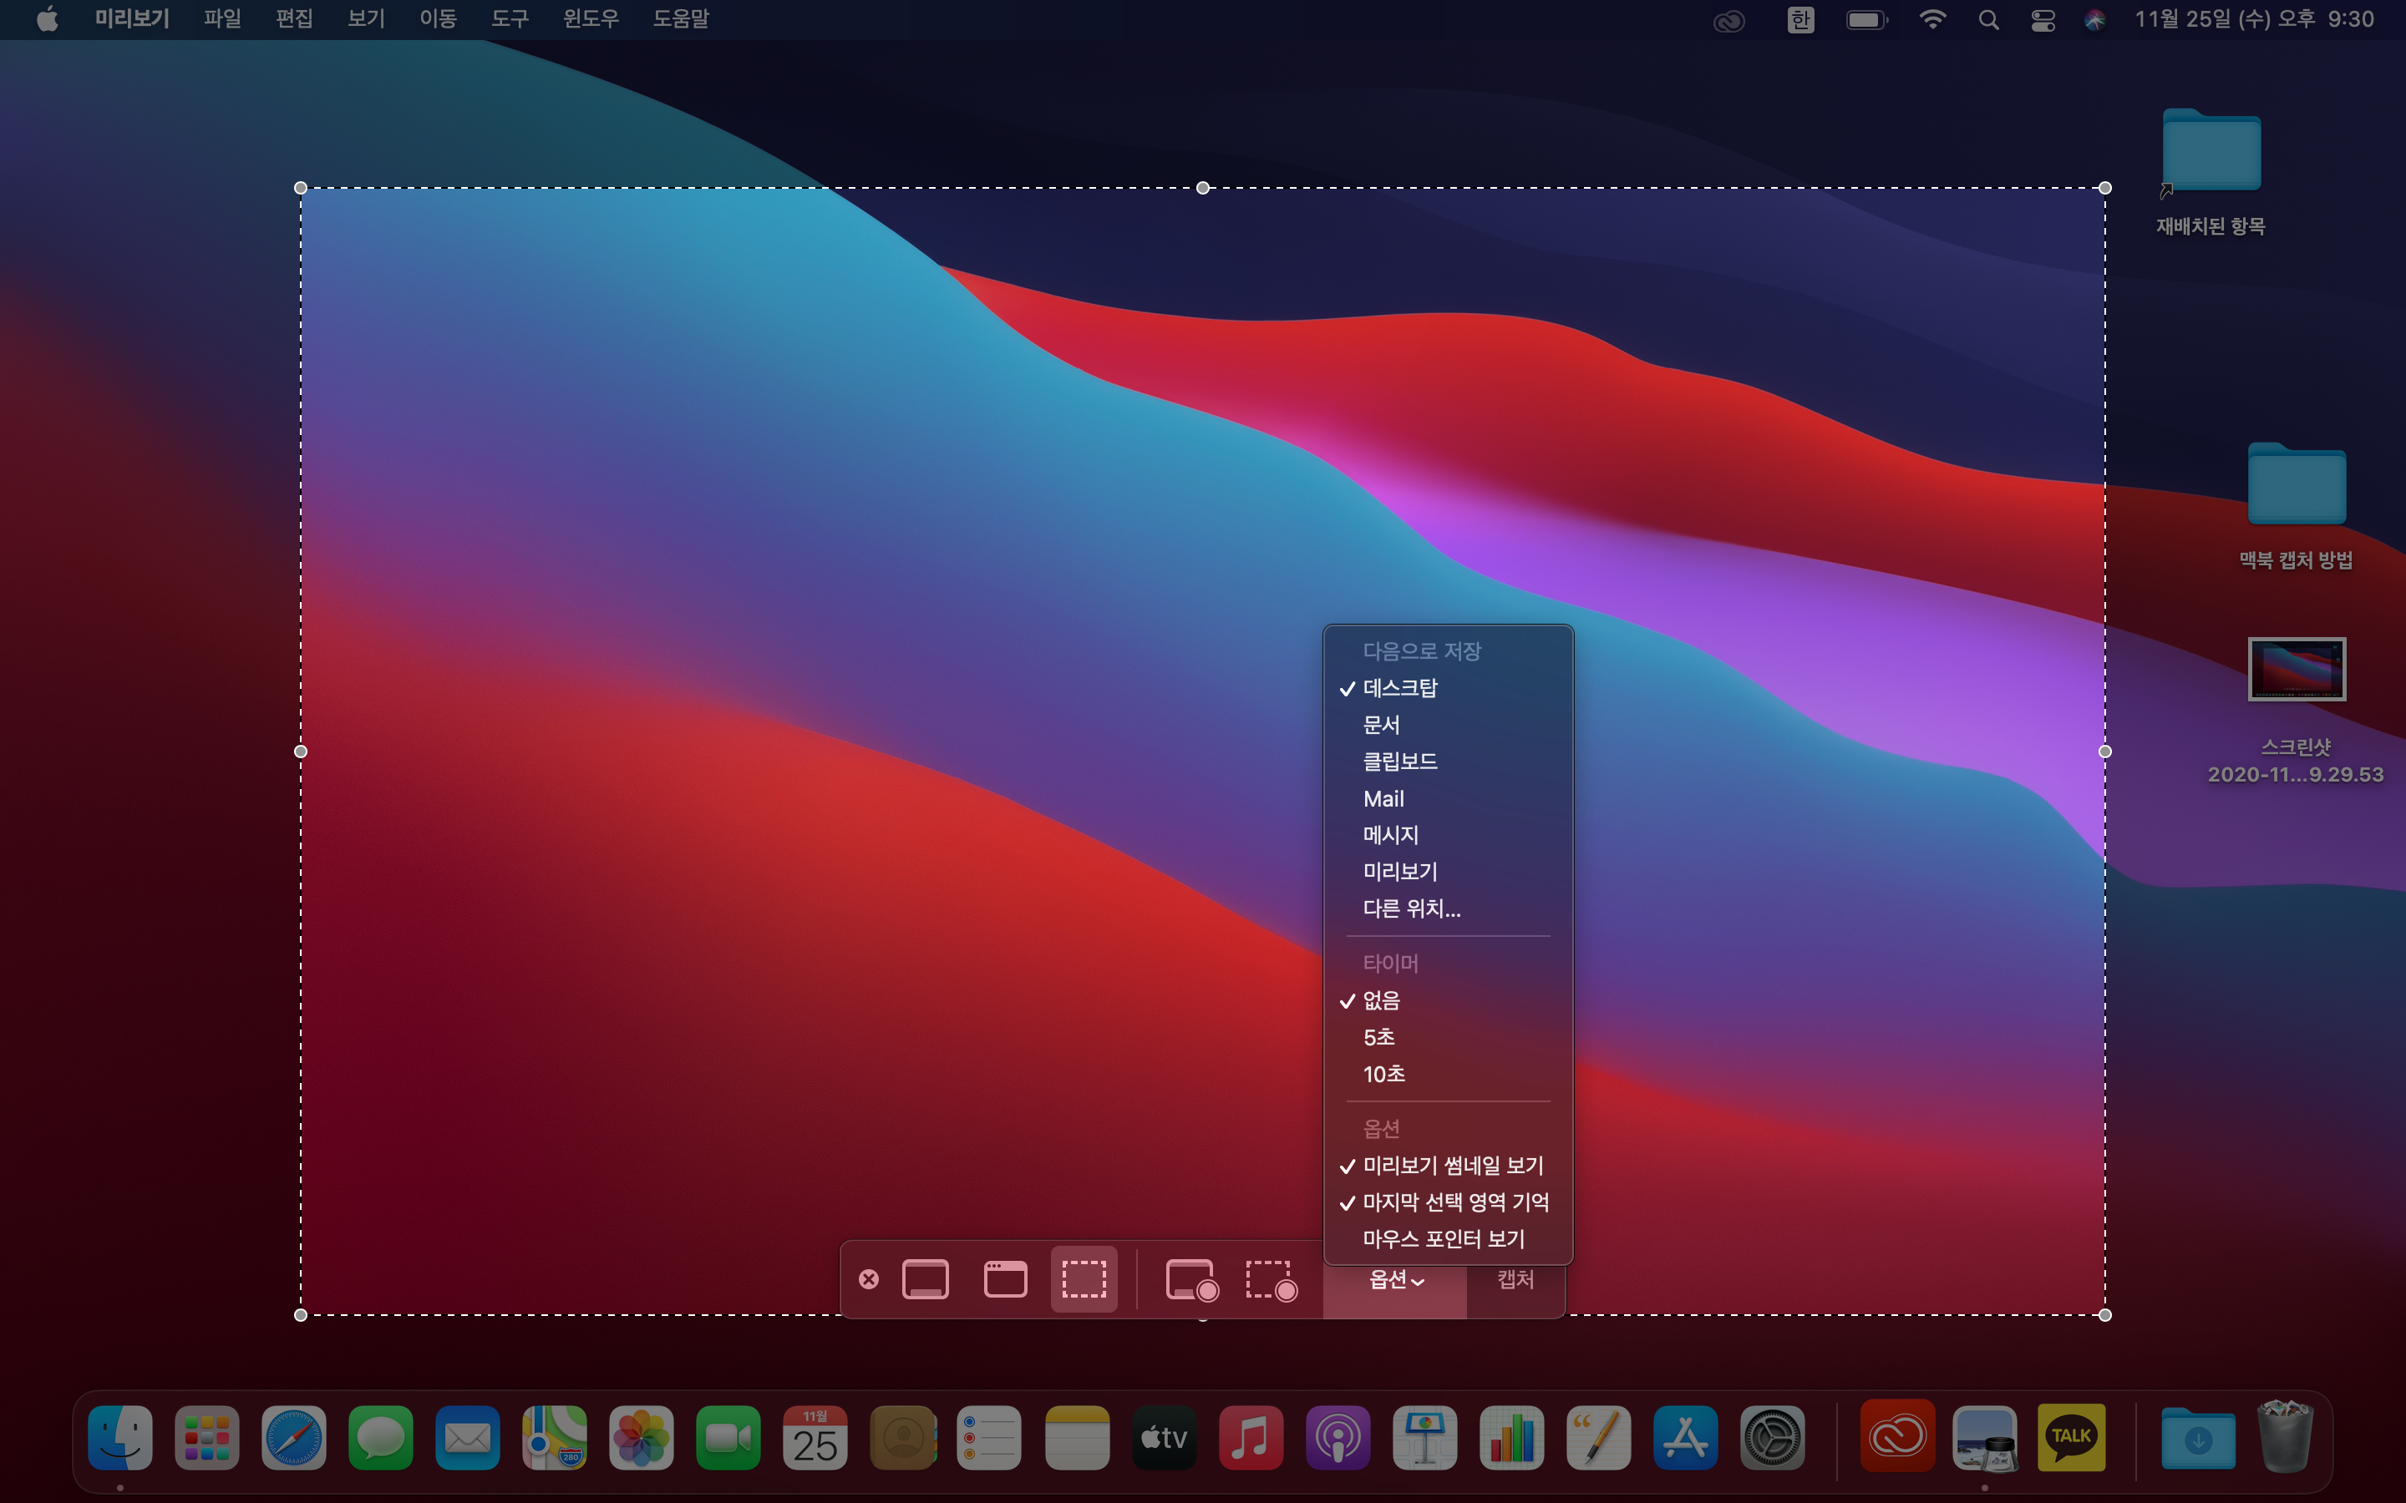Set timer to 5초
The width and height of the screenshot is (2406, 1503).
(1379, 1037)
